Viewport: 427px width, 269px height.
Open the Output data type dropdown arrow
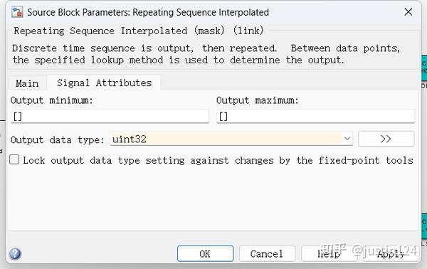click(x=347, y=139)
